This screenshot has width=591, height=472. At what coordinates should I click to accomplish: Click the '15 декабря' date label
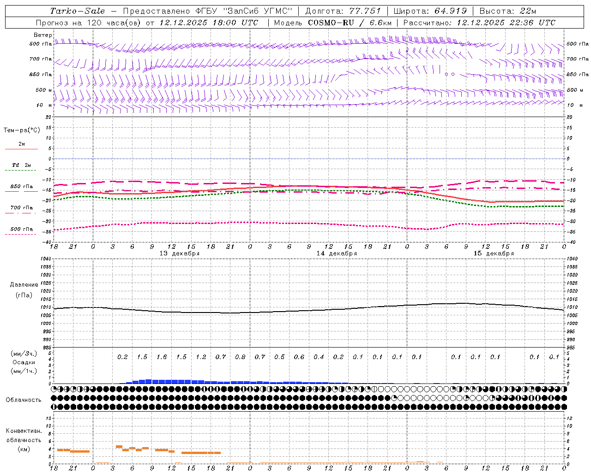coord(494,254)
